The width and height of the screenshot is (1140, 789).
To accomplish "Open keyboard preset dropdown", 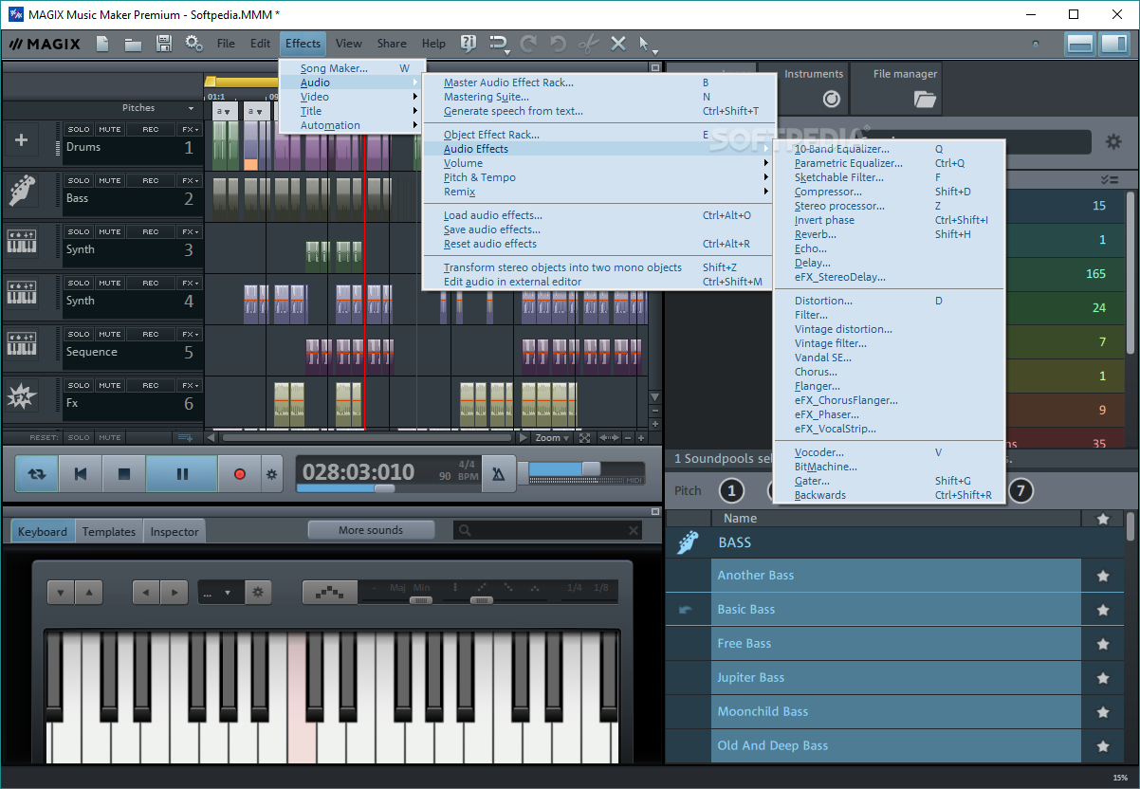I will coord(222,593).
